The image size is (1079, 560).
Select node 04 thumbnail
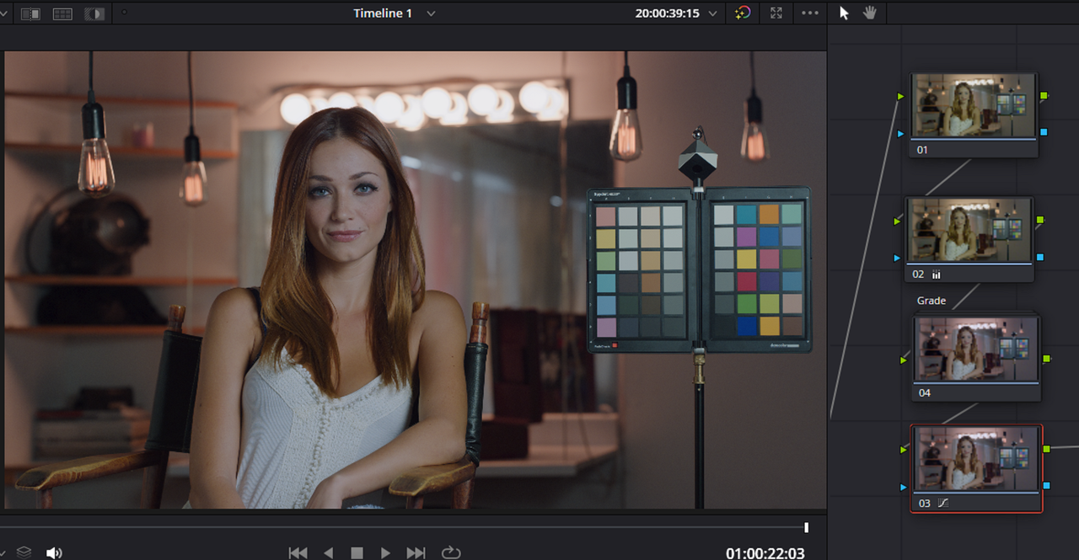point(977,349)
